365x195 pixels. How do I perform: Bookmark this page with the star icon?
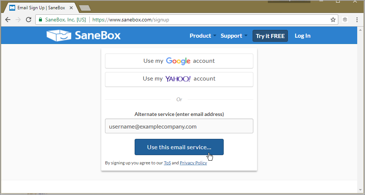click(333, 20)
